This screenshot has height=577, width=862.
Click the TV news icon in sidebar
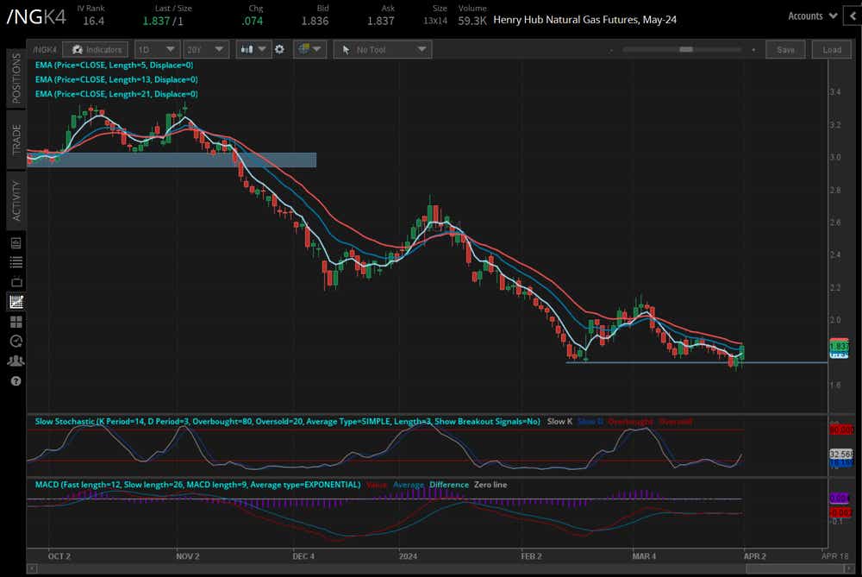16,282
